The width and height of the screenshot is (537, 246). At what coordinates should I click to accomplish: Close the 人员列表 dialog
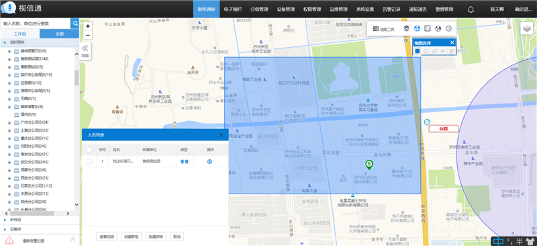(x=222, y=135)
